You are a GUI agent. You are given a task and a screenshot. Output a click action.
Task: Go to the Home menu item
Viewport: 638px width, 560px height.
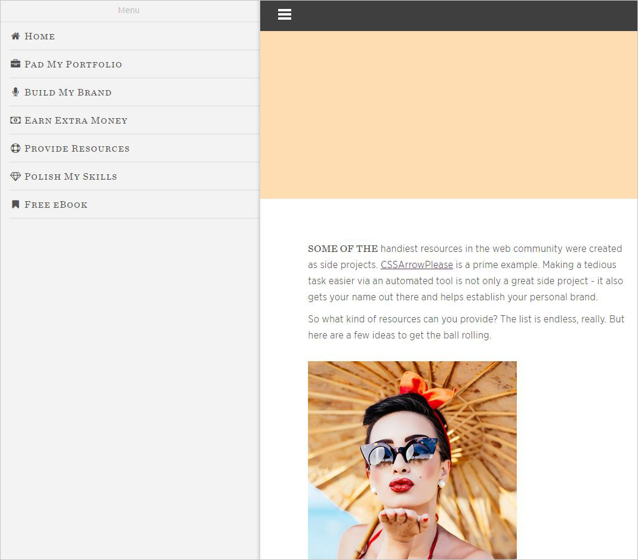pos(134,36)
